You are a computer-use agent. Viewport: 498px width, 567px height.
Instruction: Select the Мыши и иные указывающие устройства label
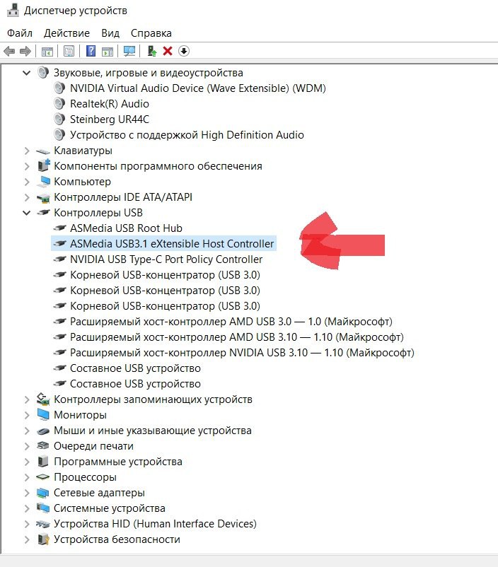coord(152,431)
